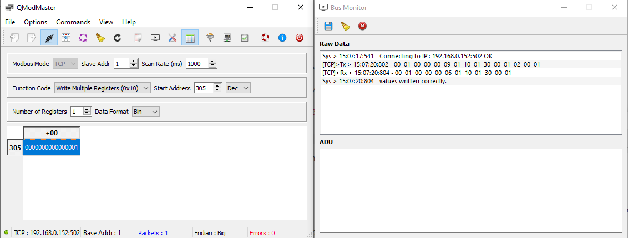The height and width of the screenshot is (238, 628).
Task: Click the empty ADU text area
Action: [470, 190]
